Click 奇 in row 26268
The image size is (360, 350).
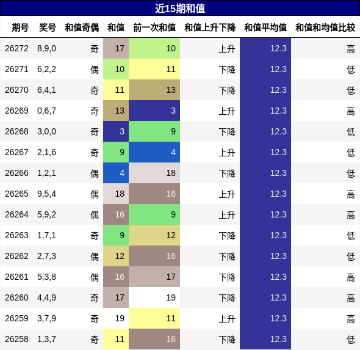click(x=95, y=132)
